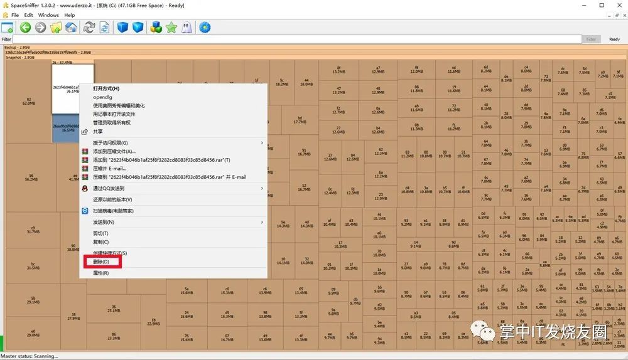628x360 pixels.
Task: Click the green star toolbar icon
Action: (x=171, y=27)
